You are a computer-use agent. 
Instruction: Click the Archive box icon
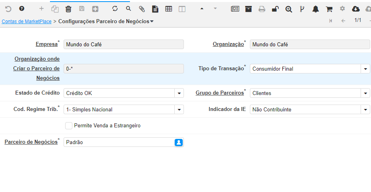(249, 9)
